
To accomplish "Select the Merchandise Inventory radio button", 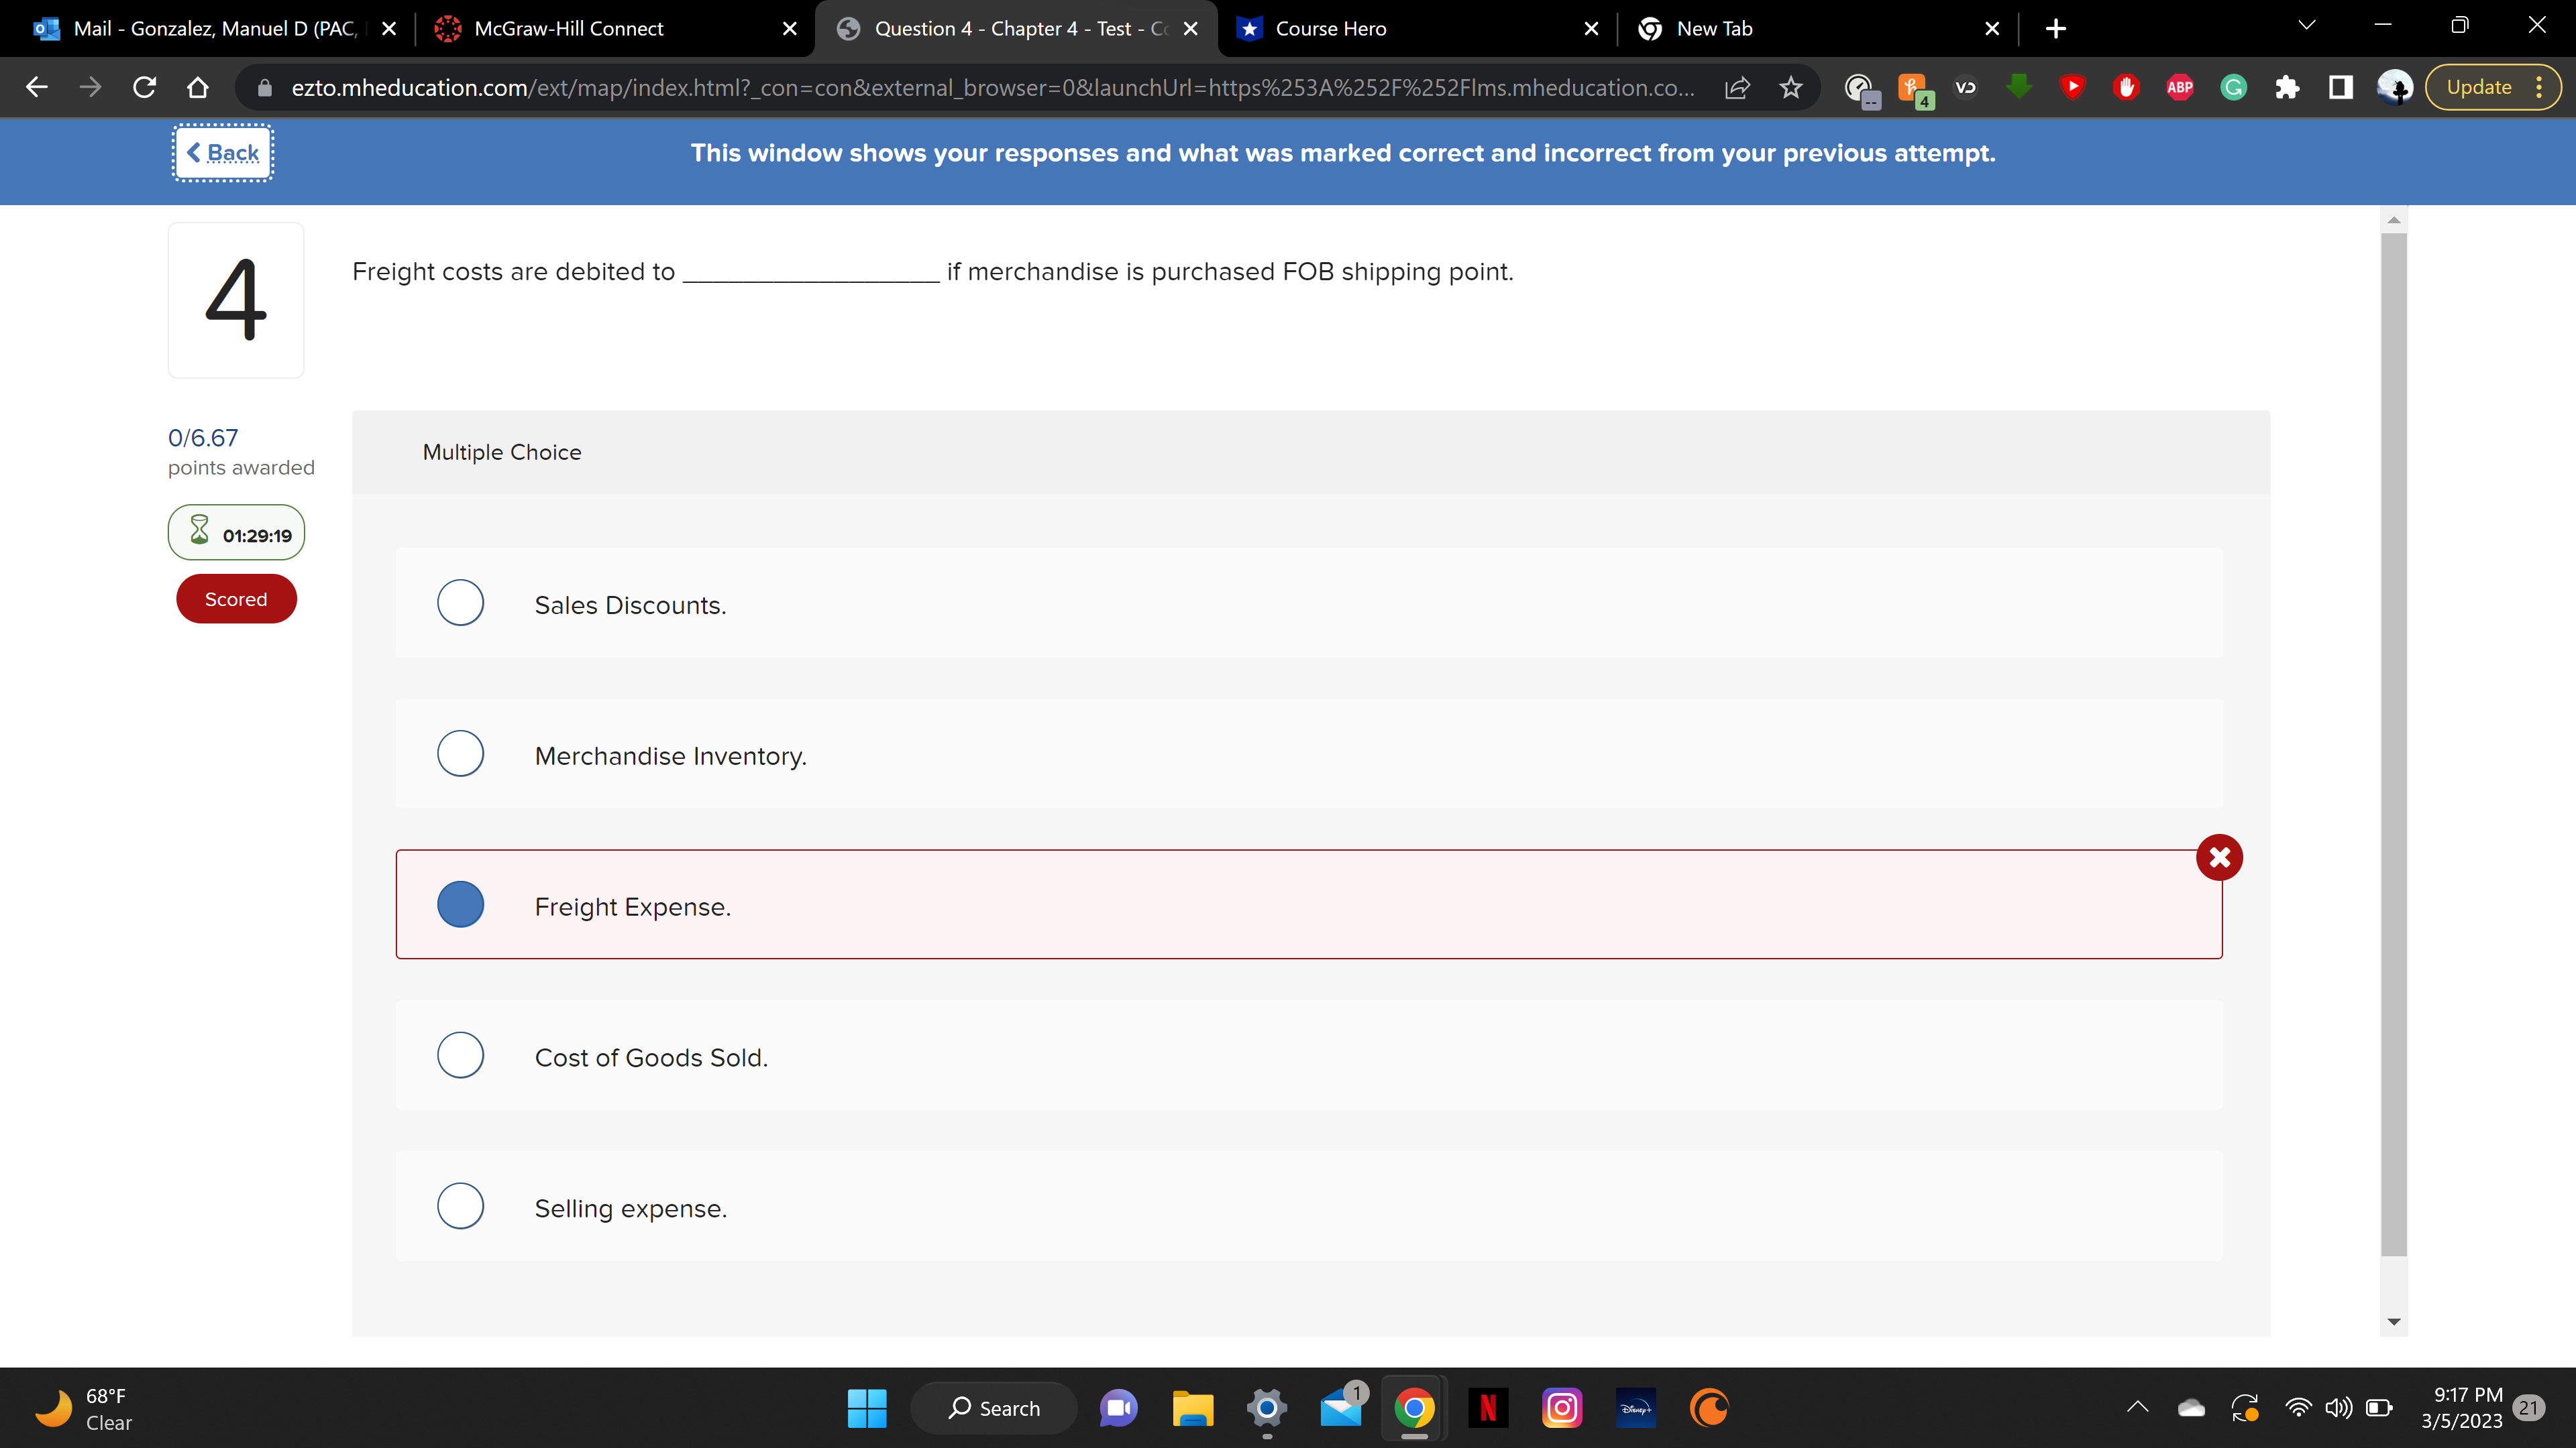I will pyautogui.click(x=460, y=753).
